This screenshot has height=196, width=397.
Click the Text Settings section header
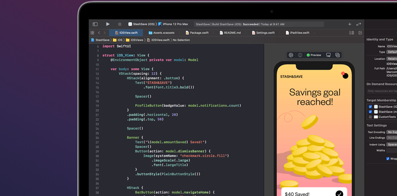(376, 125)
